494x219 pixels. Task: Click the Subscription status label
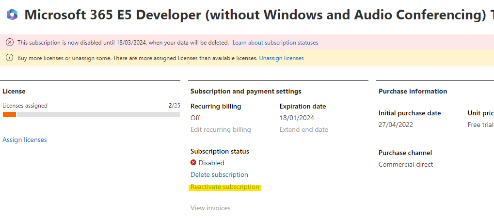click(220, 151)
